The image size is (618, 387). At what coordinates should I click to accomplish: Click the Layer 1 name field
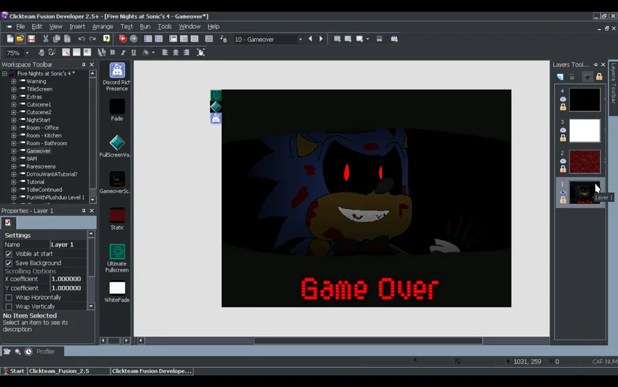click(x=68, y=244)
